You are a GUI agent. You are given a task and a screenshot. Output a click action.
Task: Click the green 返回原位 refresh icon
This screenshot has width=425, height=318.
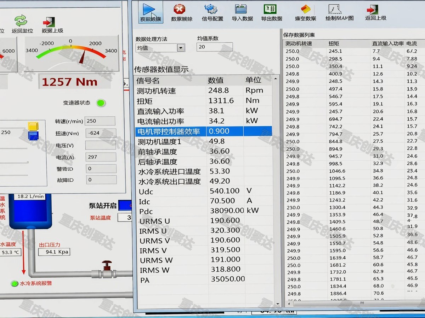pyautogui.click(x=21, y=20)
